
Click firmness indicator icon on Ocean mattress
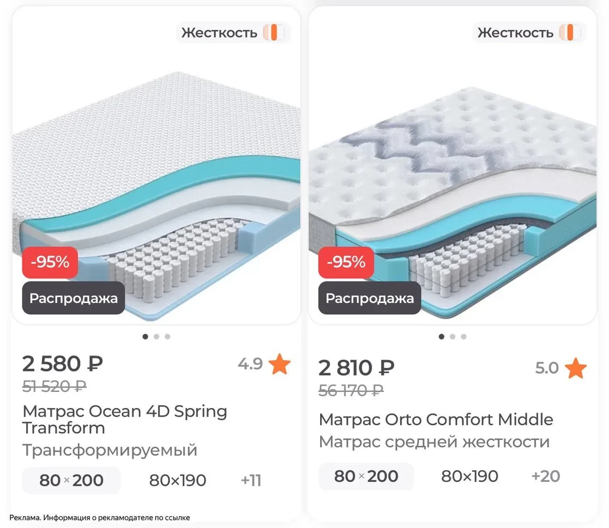[x=274, y=32]
